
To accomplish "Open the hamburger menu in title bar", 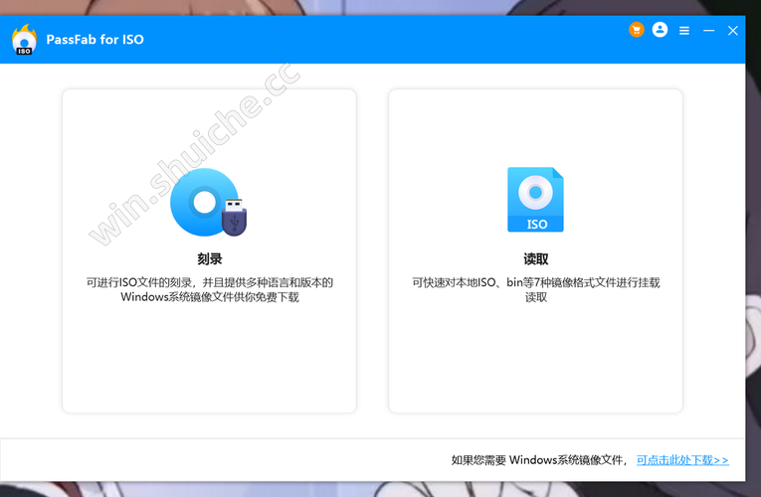I will [684, 31].
